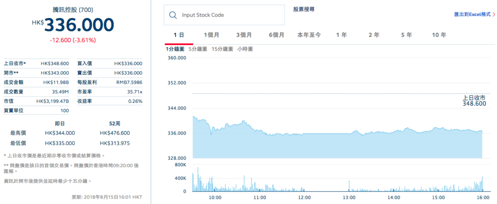Click the 800K volume axis label

pos(181,165)
